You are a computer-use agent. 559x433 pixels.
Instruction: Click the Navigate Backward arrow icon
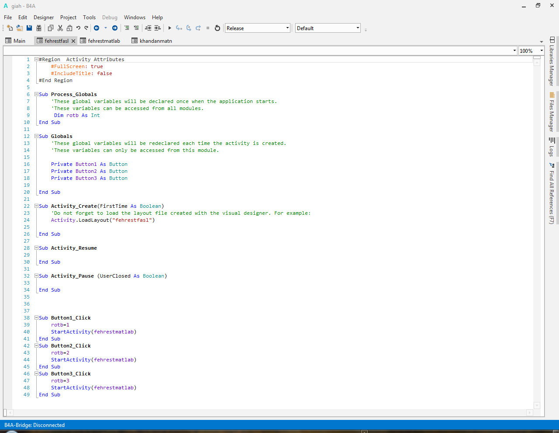pos(97,28)
